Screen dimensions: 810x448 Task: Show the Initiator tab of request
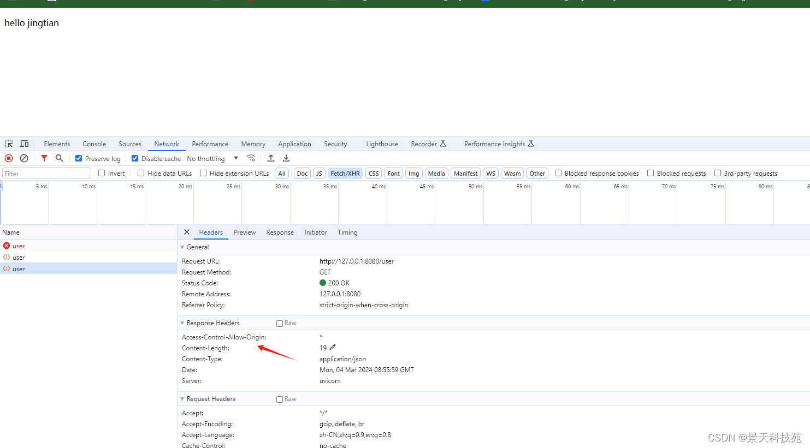click(x=316, y=232)
